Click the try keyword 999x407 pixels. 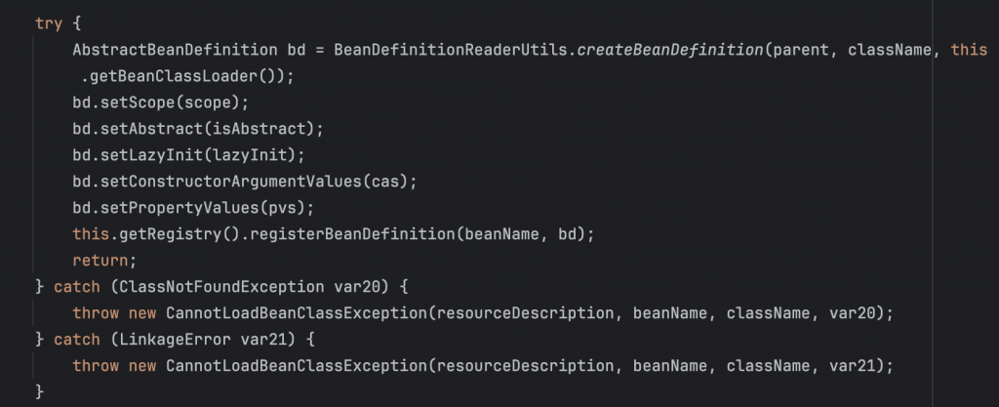[x=48, y=23]
